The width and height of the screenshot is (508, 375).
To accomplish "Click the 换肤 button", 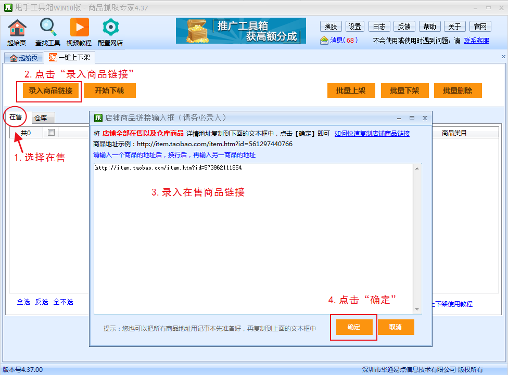I will (x=331, y=27).
